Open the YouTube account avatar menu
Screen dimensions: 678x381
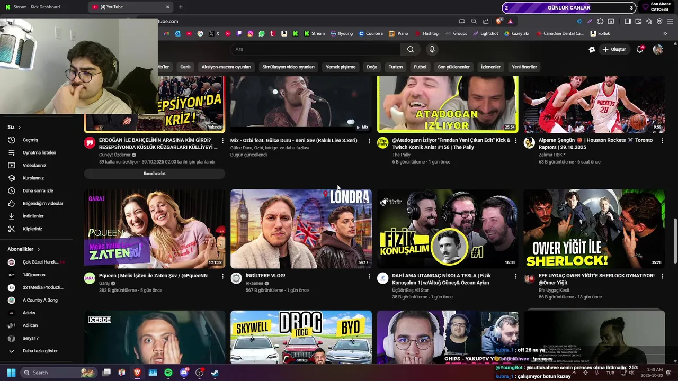click(658, 49)
